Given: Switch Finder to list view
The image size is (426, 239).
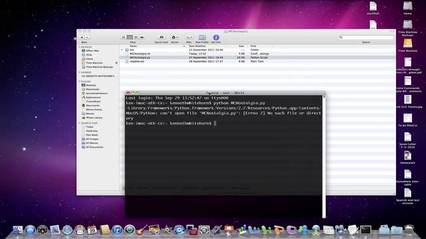Looking at the screenshot, I should pos(130,37).
